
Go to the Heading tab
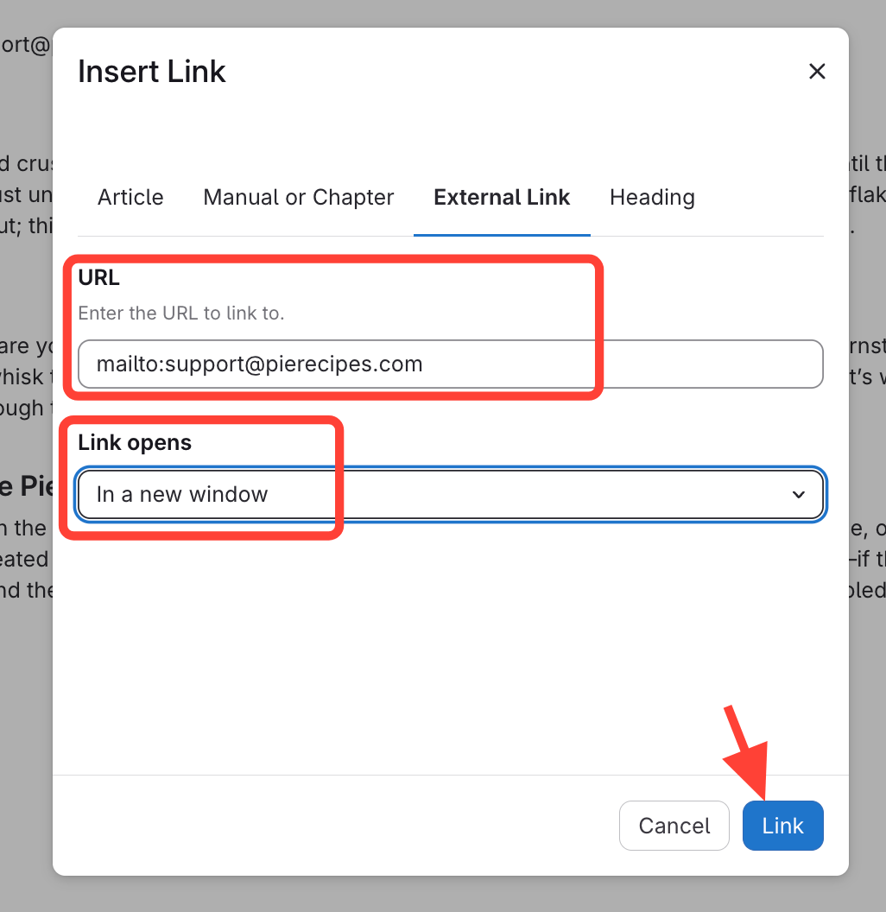tap(652, 198)
